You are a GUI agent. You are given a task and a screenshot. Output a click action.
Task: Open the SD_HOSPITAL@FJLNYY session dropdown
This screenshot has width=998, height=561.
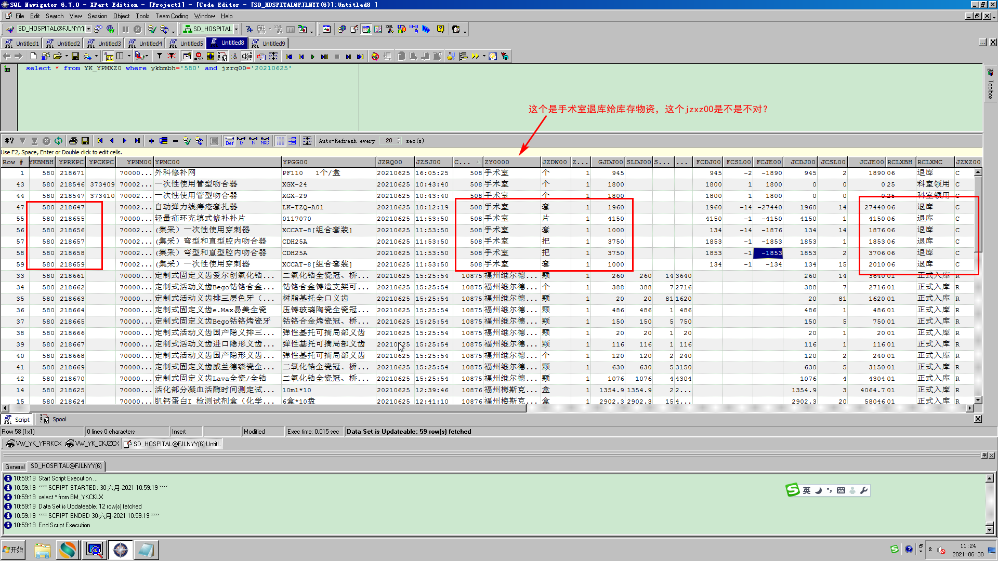click(x=89, y=29)
